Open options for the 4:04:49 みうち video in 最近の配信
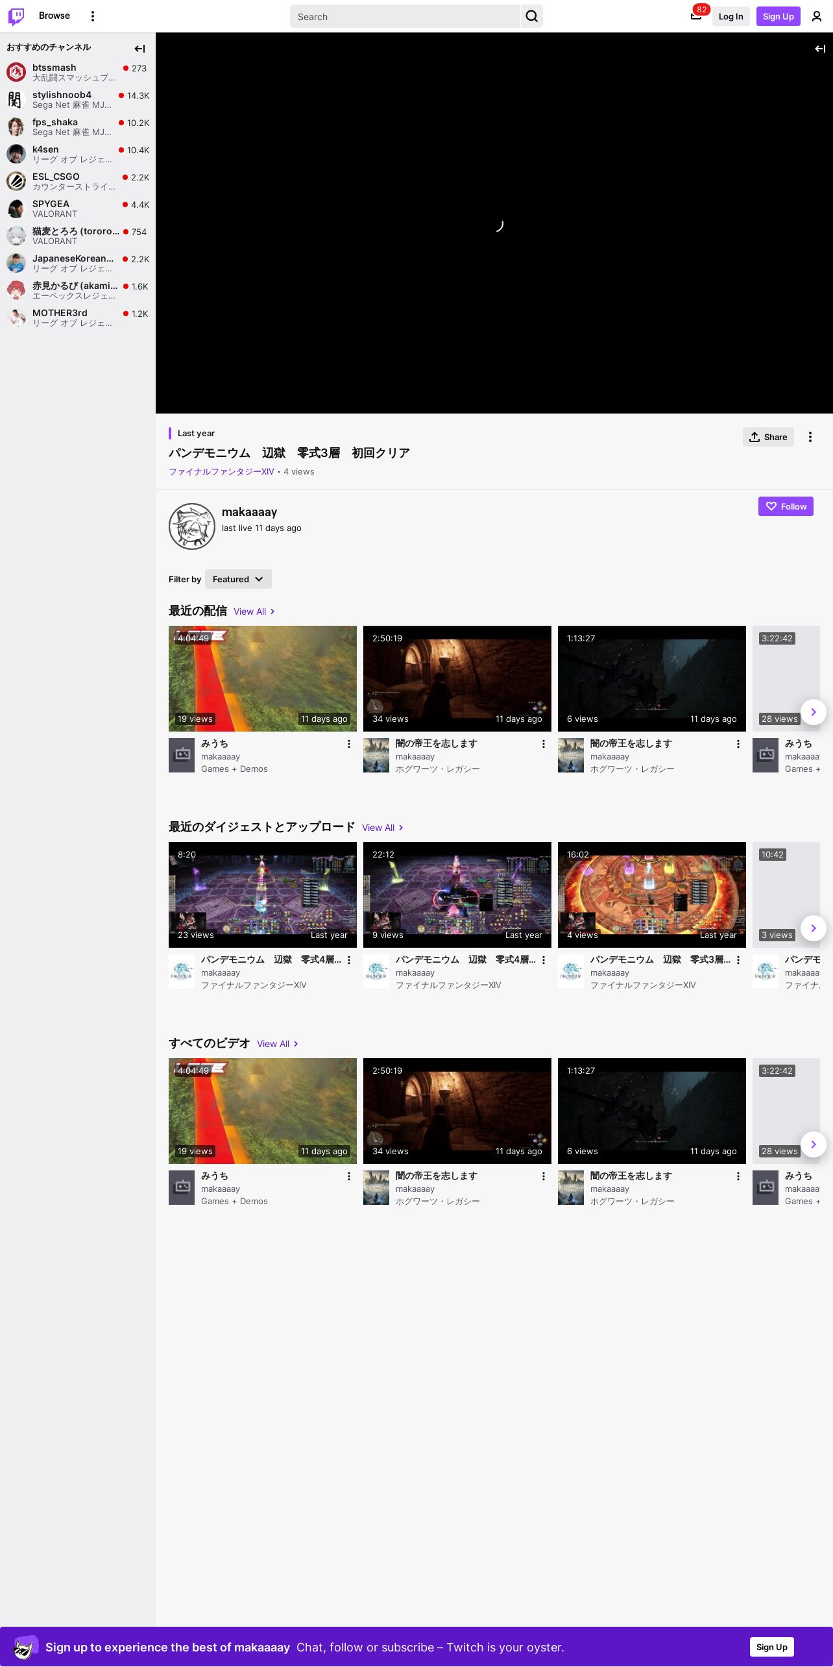The width and height of the screenshot is (833, 1667). [349, 744]
